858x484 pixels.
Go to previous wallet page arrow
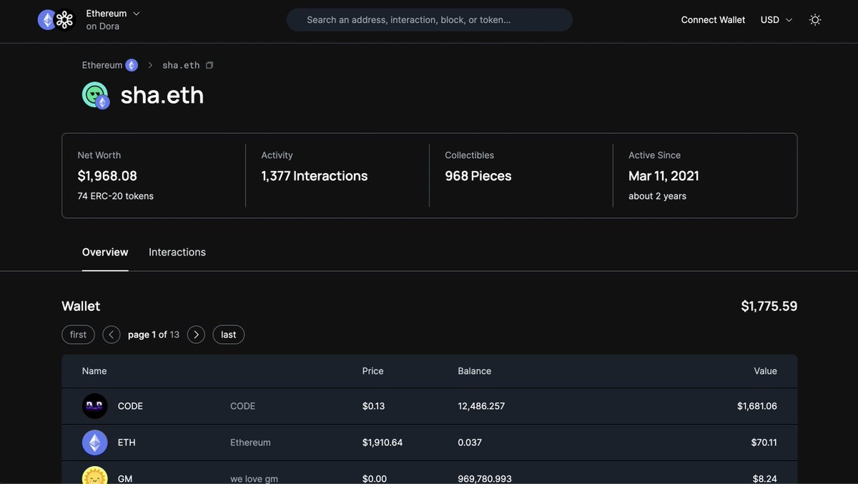pyautogui.click(x=112, y=335)
